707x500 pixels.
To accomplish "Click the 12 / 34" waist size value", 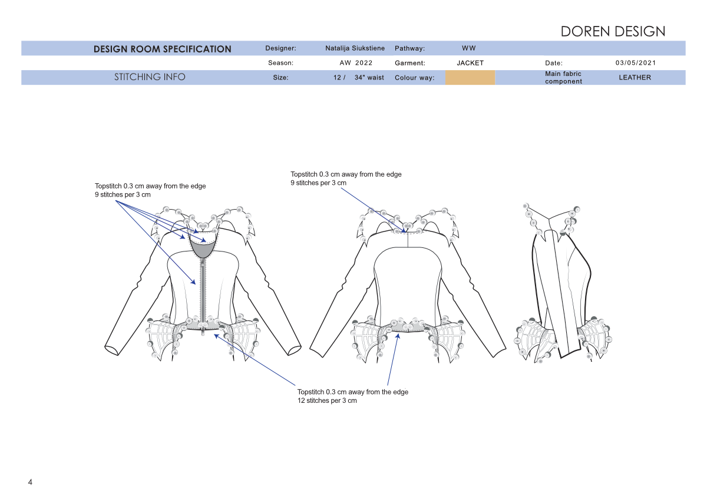I will point(359,78).
